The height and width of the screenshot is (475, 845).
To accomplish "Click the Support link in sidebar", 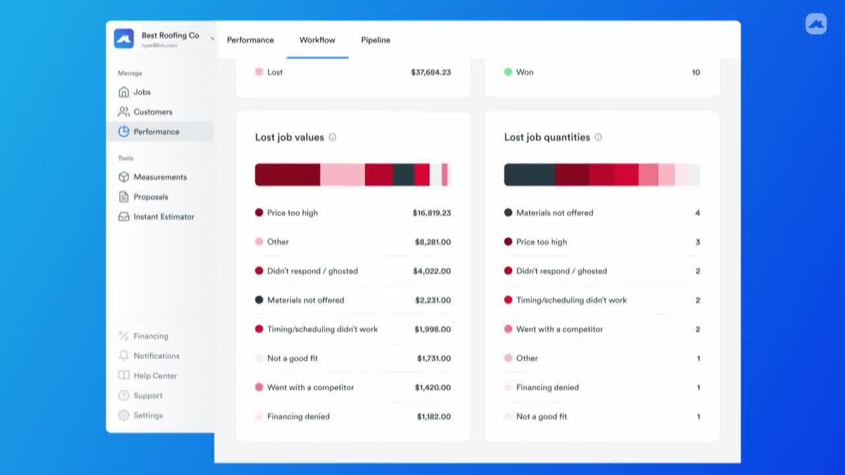I will [148, 396].
